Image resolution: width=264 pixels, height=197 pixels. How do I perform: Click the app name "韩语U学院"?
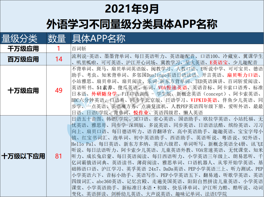pos(117,119)
